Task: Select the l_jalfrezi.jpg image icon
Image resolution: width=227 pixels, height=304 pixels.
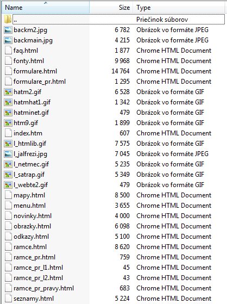Action: (8, 154)
